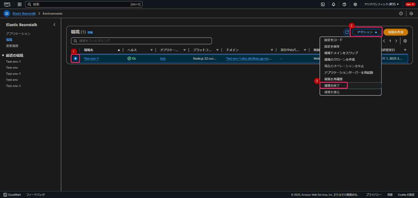Open the top bar settings gear
The image size is (418, 198).
pyautogui.click(x=355, y=4)
